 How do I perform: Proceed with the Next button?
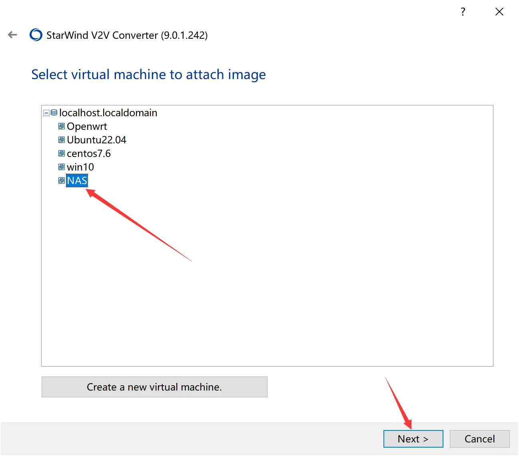[413, 439]
